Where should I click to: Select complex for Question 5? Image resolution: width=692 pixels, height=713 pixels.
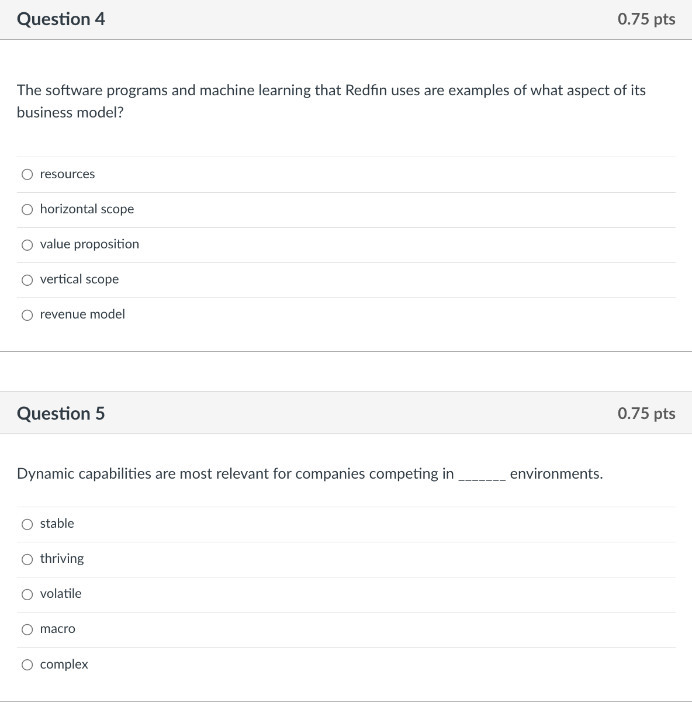tap(27, 664)
